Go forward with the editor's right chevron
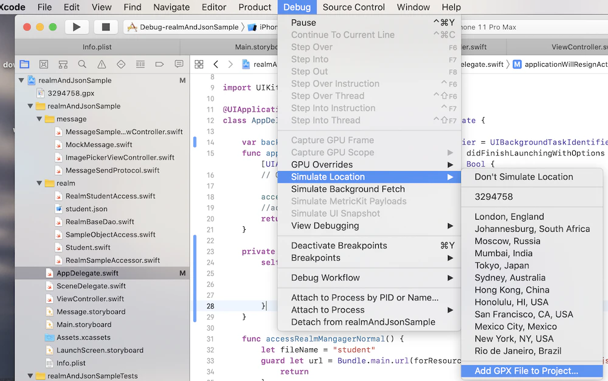 coord(230,64)
